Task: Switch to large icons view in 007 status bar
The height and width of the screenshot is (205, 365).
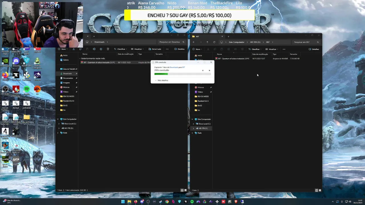Action: point(320,190)
